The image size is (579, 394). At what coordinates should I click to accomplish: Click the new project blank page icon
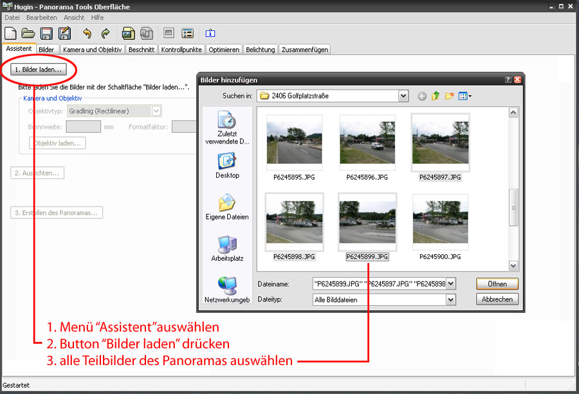pyautogui.click(x=11, y=33)
